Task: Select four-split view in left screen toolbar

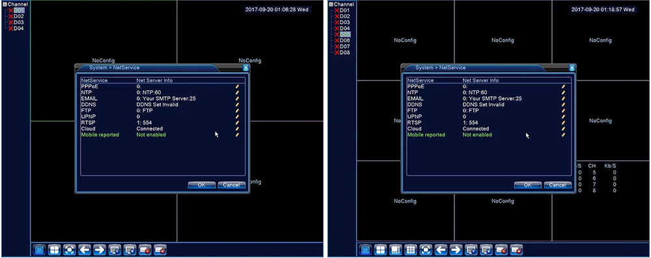Action: [55, 250]
